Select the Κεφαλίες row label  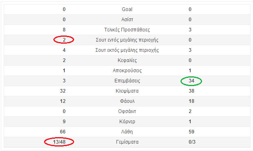click(x=127, y=60)
